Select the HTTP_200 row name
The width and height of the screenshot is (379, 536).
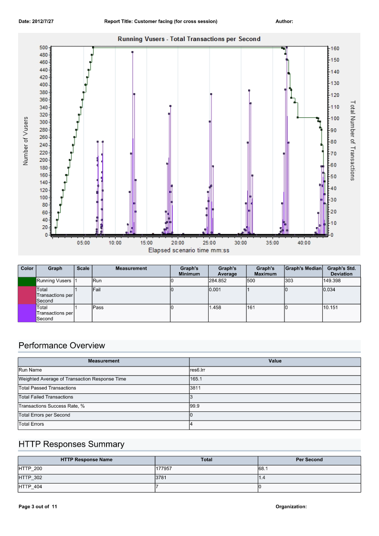point(31,469)
